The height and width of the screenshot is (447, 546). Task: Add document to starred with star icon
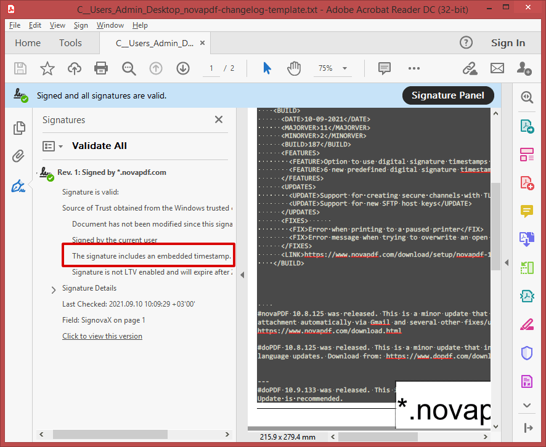pyautogui.click(x=47, y=68)
